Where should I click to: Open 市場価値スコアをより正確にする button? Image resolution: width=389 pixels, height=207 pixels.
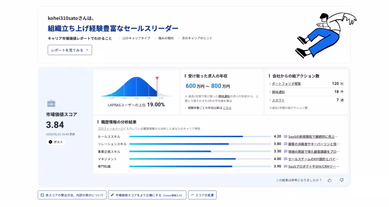click(147, 195)
